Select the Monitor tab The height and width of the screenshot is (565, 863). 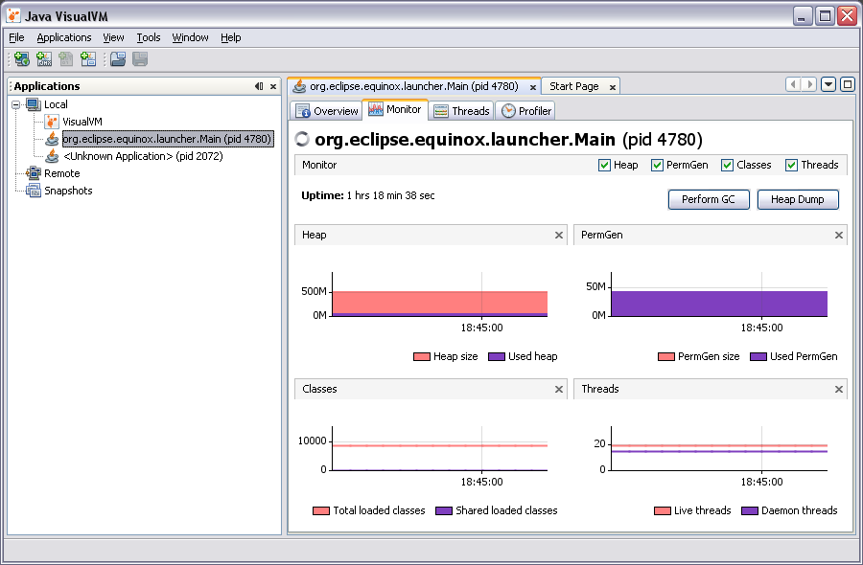point(395,110)
